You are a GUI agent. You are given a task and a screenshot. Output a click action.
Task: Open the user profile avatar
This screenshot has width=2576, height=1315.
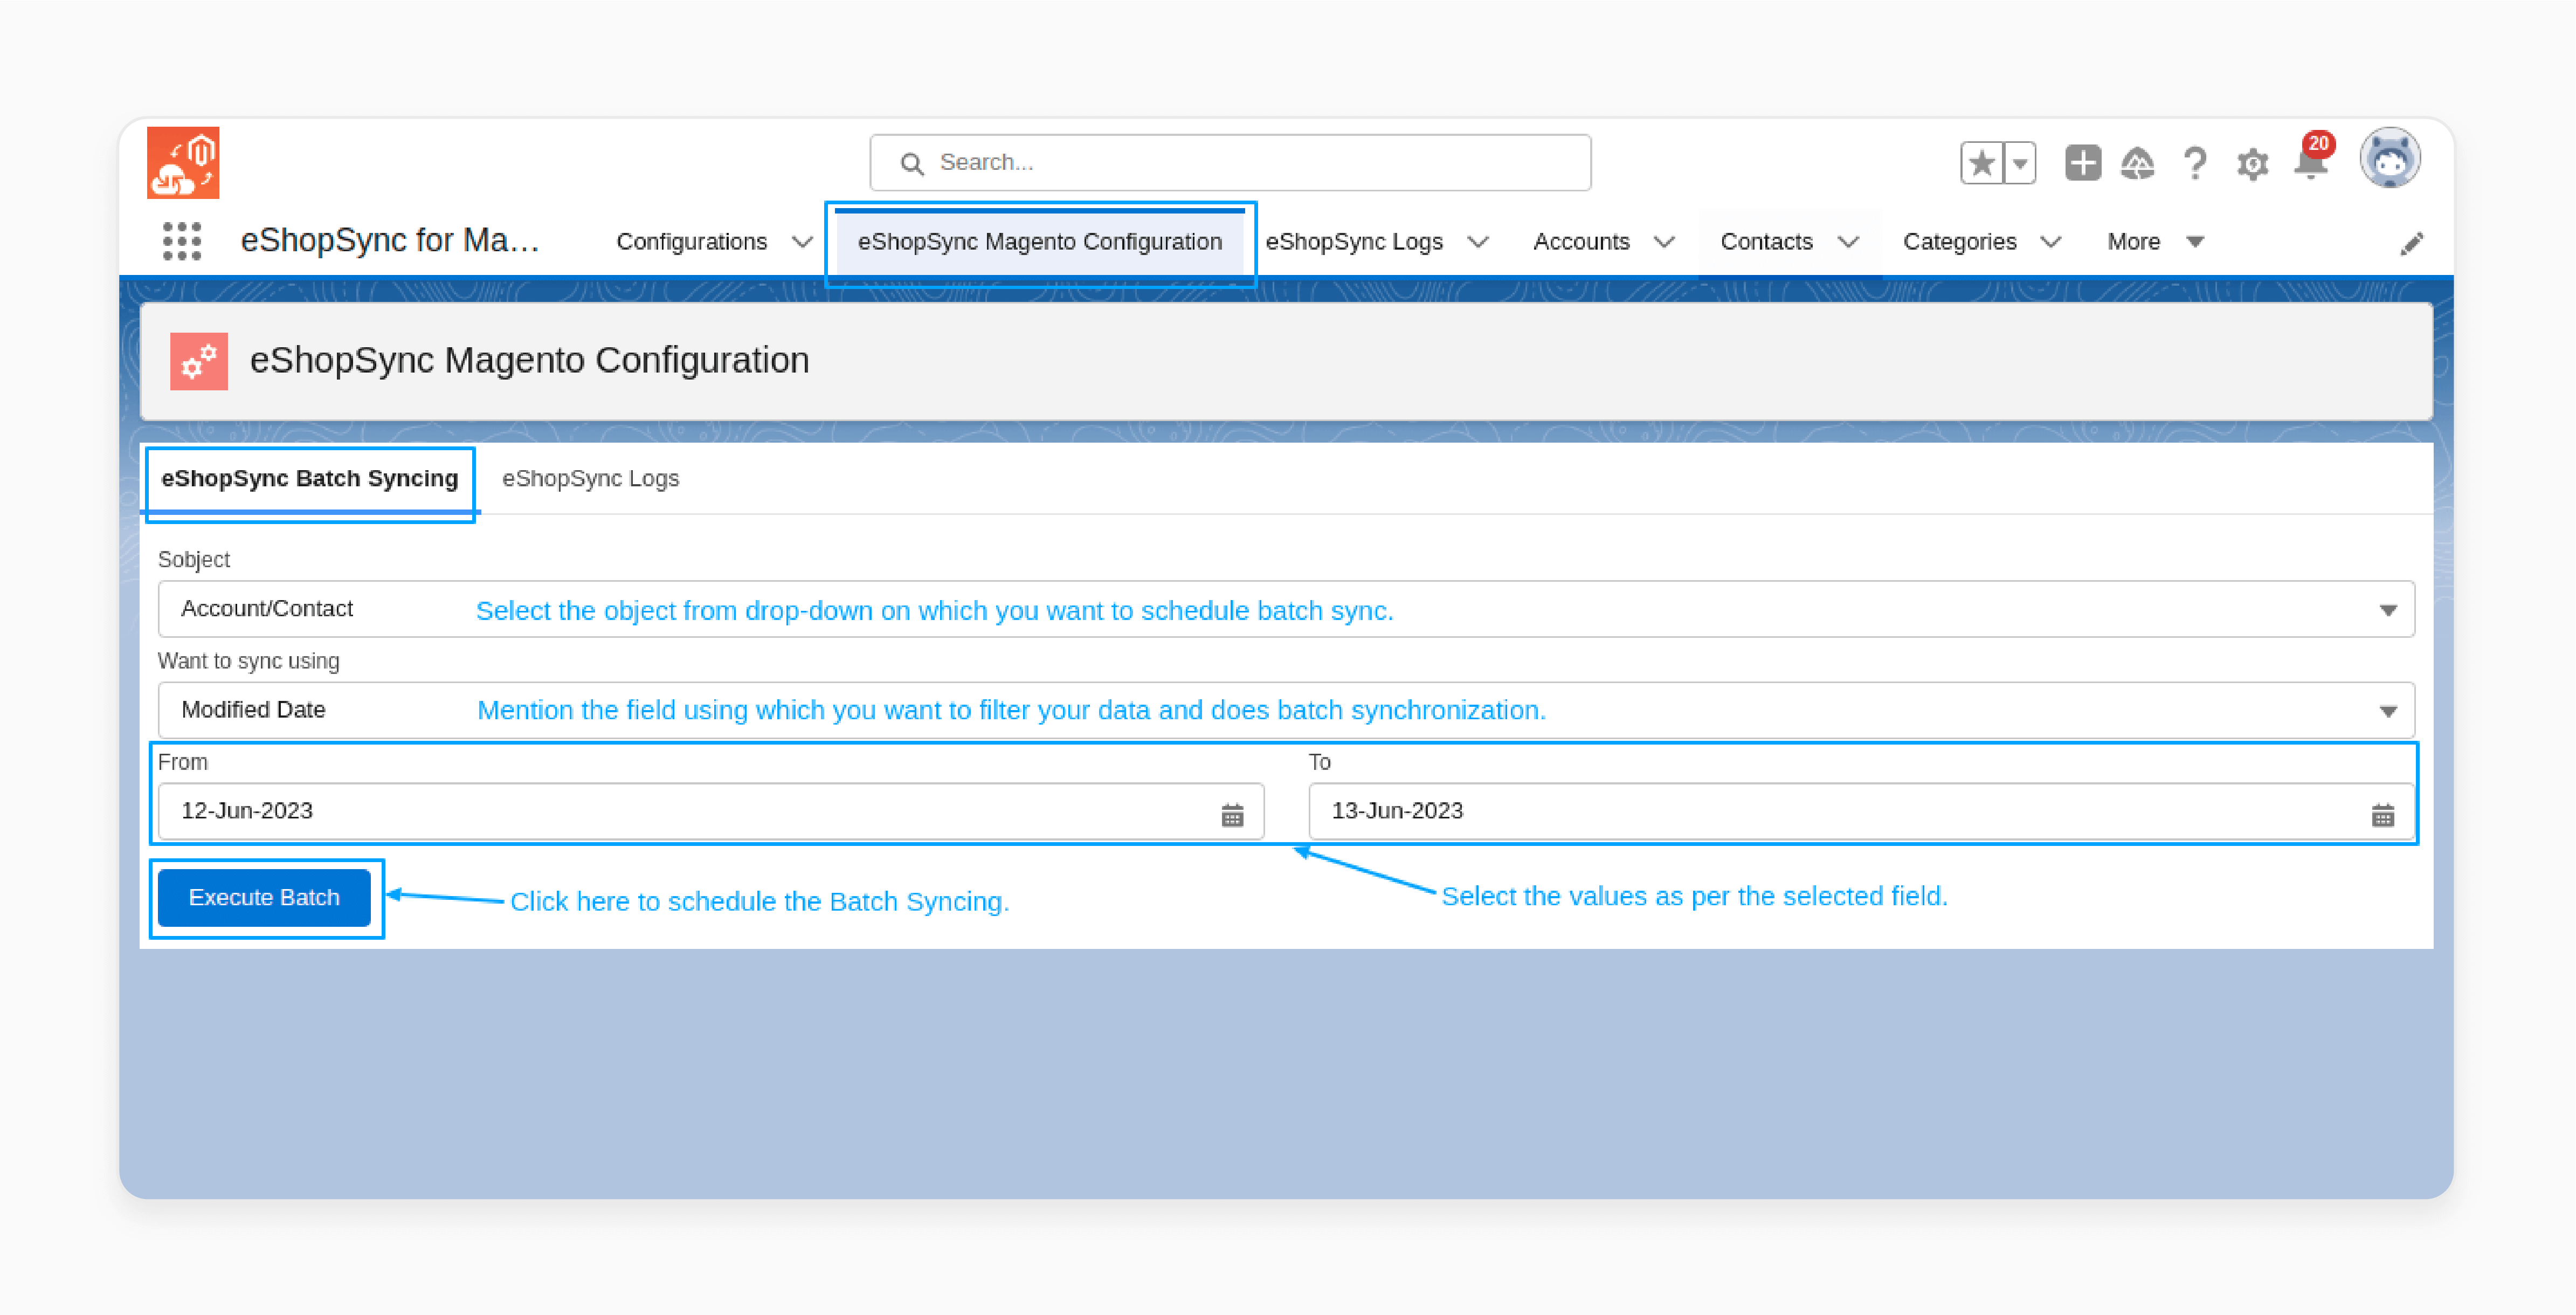2389,158
